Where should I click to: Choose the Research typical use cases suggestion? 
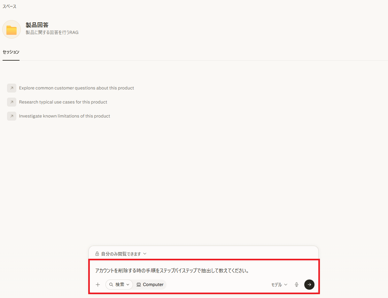63,102
